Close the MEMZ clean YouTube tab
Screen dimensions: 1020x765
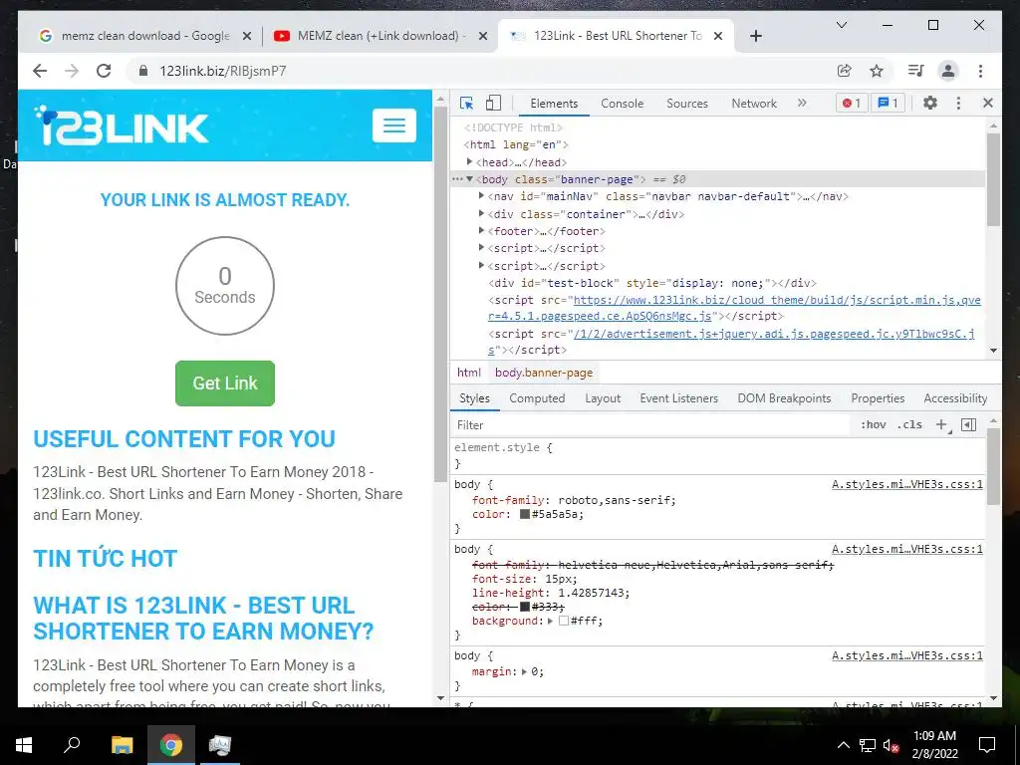[x=483, y=36]
